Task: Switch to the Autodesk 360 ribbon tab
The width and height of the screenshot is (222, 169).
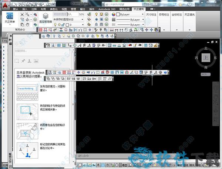Action: tap(107, 9)
